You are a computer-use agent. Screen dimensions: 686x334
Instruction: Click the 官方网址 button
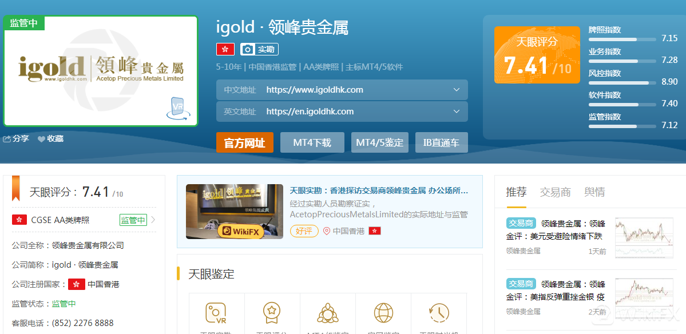[244, 142]
